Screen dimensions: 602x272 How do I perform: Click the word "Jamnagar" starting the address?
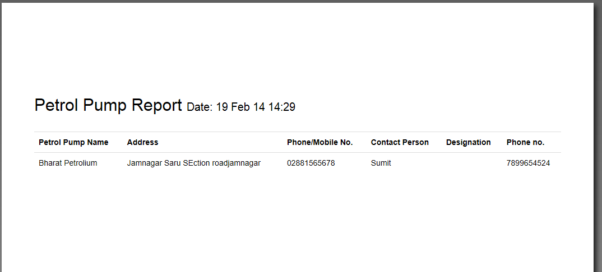145,163
